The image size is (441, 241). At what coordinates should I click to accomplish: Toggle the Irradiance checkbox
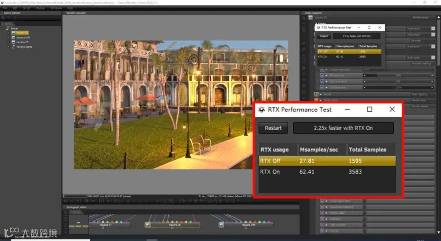364,219
